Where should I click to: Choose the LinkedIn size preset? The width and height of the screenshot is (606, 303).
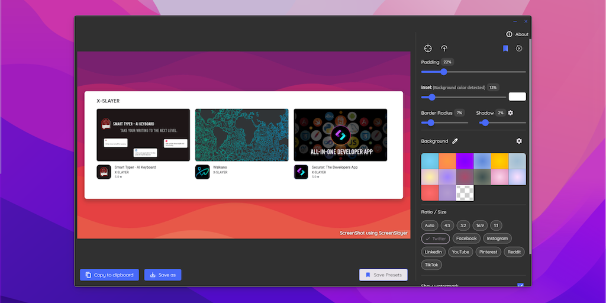coord(433,252)
